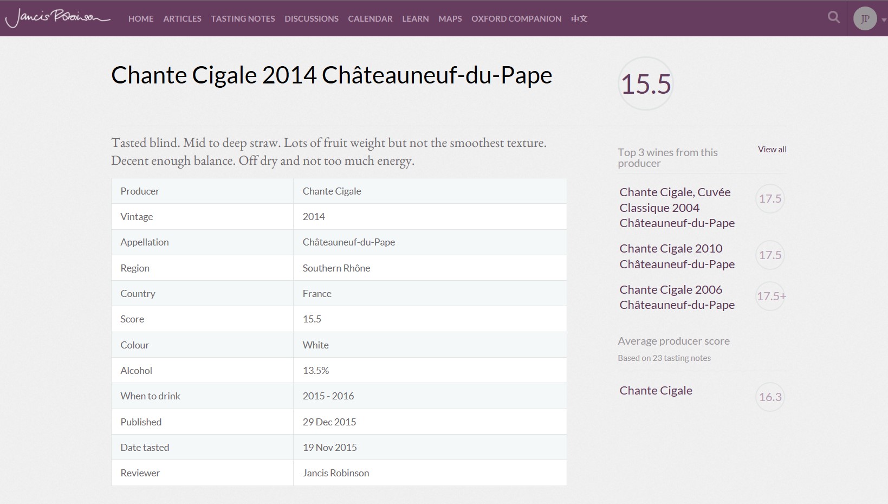This screenshot has width=888, height=504.
Task: Open the Oxford Companion menu item
Action: 516,18
